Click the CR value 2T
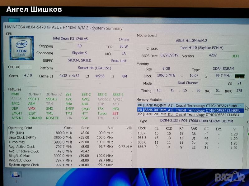The width and height of the screenshot is (249, 186). pos(239,83)
